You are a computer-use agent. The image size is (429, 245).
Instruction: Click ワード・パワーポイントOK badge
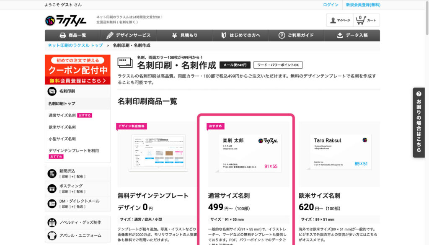[x=278, y=65]
